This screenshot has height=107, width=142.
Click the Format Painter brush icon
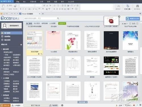(x=15, y=6)
